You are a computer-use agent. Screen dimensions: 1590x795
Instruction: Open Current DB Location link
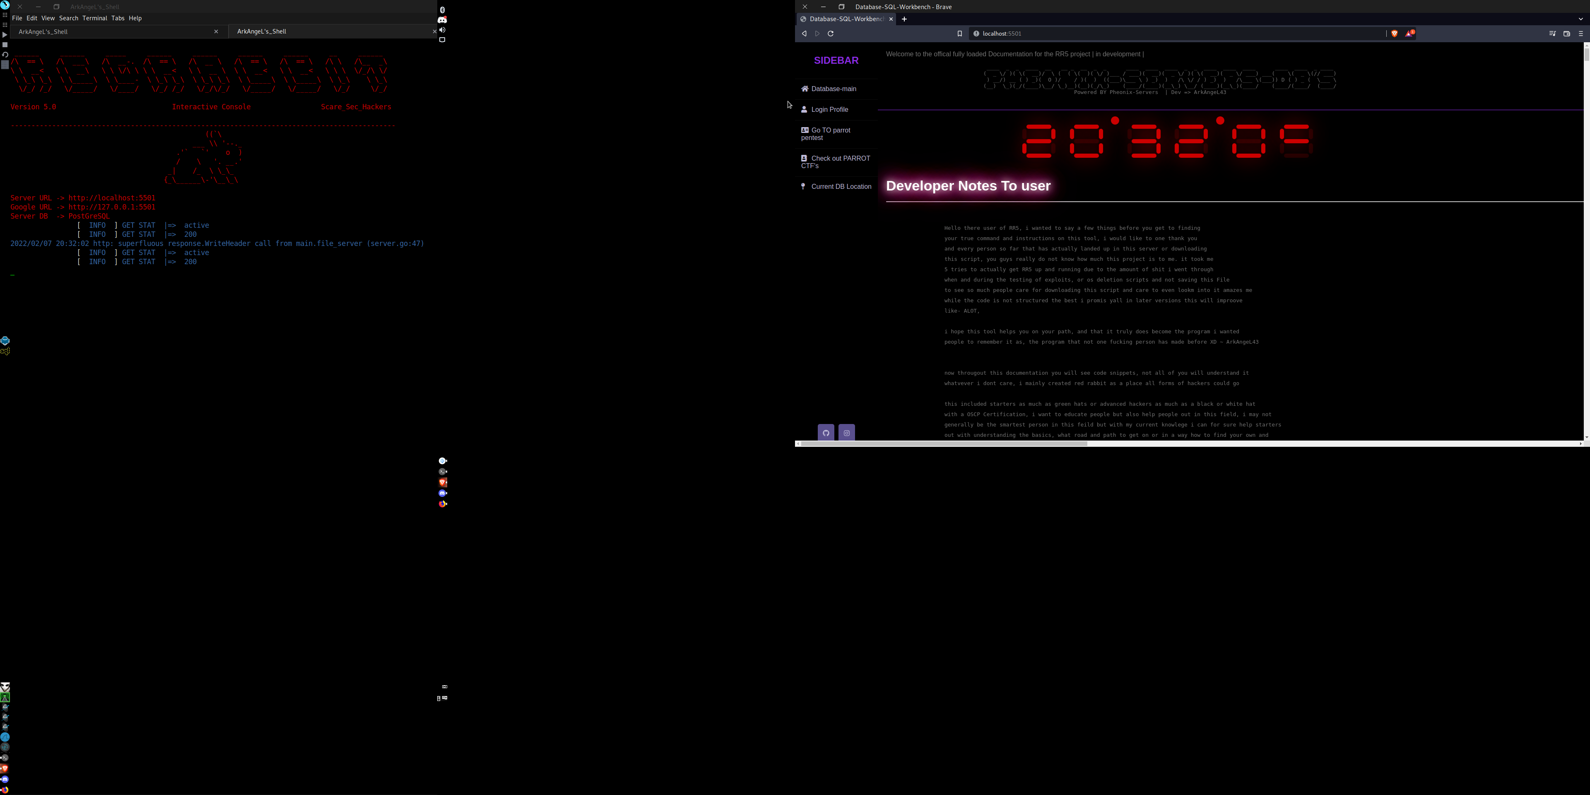(x=841, y=186)
